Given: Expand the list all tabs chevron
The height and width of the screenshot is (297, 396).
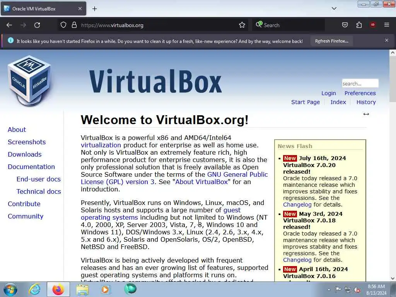Looking at the screenshot, I should point(334,9).
